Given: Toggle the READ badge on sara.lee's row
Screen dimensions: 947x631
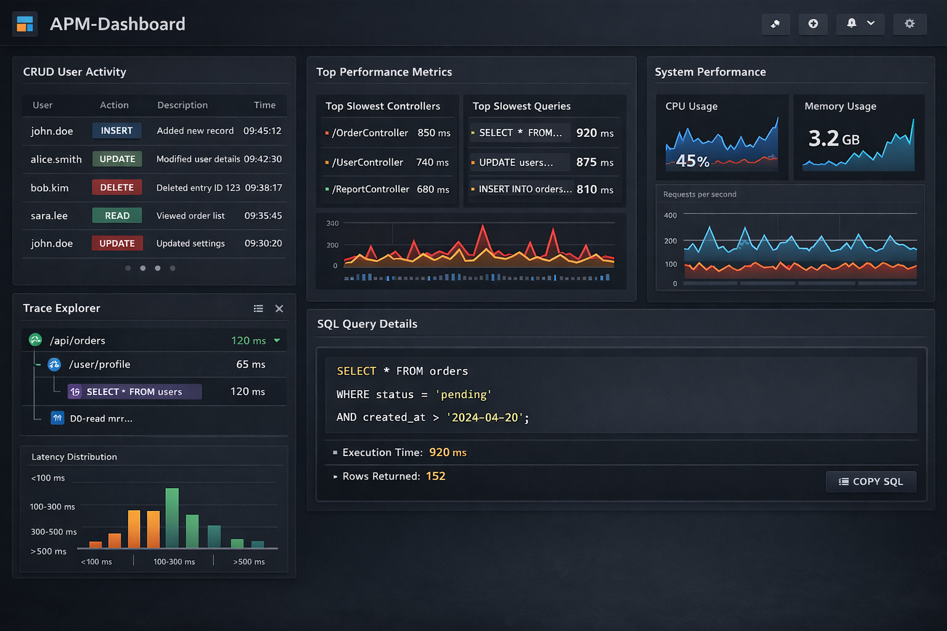Looking at the screenshot, I should point(117,215).
